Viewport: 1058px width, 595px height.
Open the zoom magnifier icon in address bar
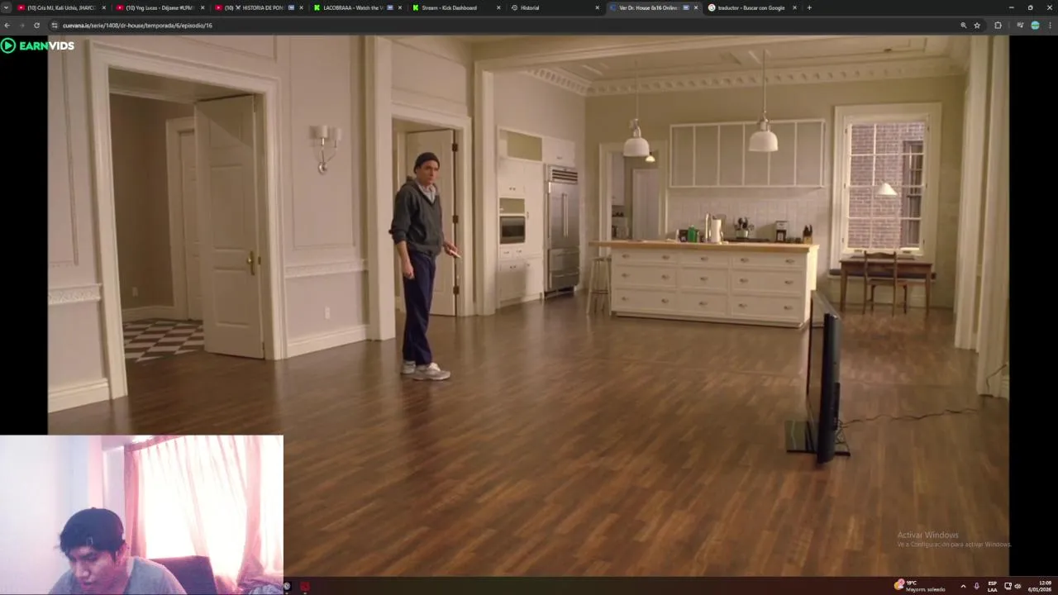tap(963, 26)
